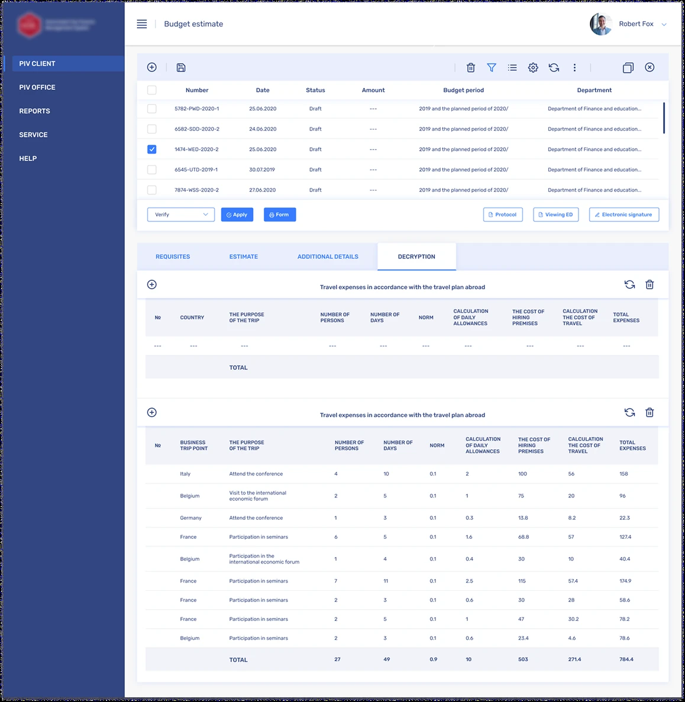Click the Department column header

tap(594, 90)
